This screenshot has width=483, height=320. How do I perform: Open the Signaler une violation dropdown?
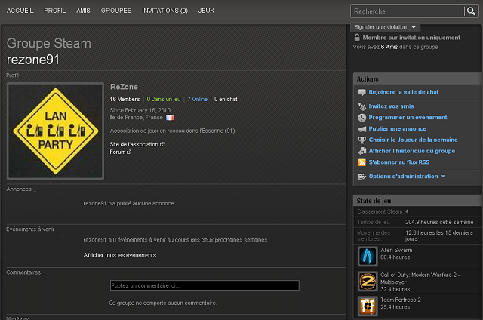click(385, 27)
